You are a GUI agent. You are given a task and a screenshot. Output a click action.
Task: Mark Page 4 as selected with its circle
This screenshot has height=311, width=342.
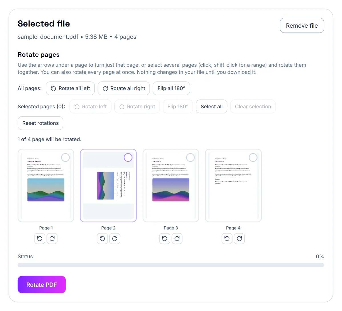tap(253, 157)
